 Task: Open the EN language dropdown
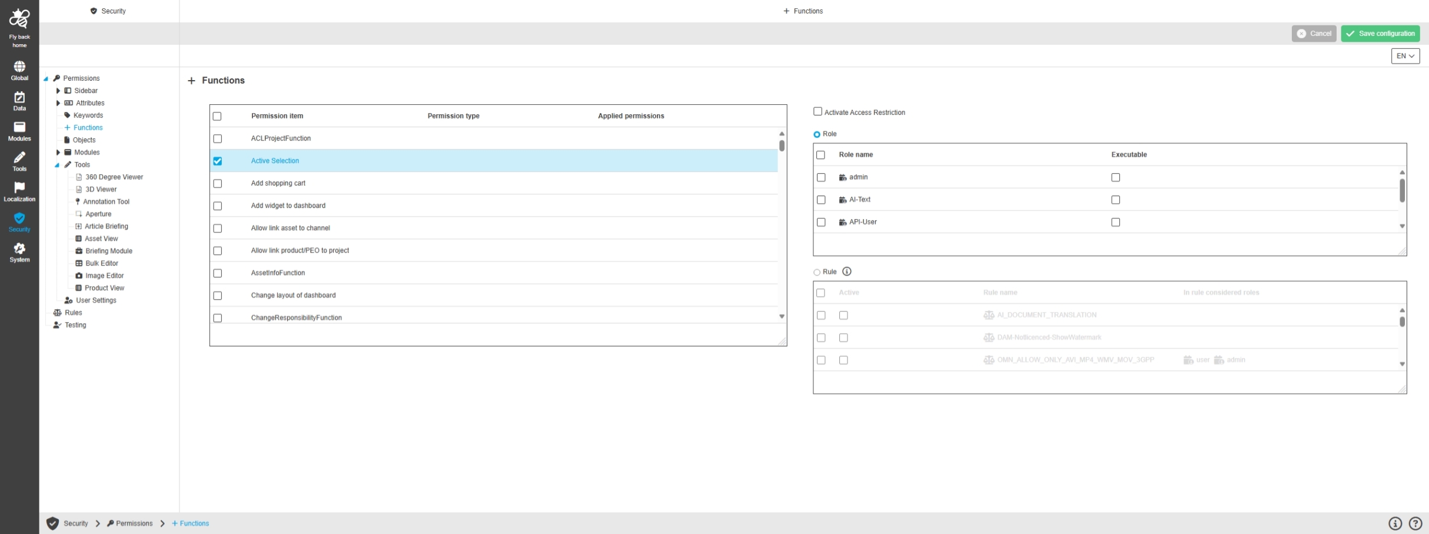(x=1405, y=56)
